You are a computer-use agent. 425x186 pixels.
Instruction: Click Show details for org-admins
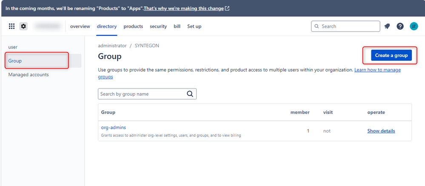click(381, 131)
